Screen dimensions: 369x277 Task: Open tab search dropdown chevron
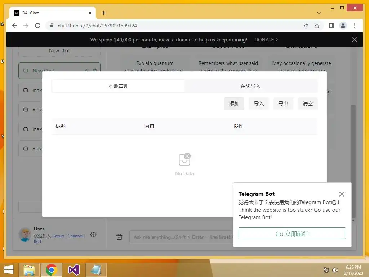coord(319,13)
